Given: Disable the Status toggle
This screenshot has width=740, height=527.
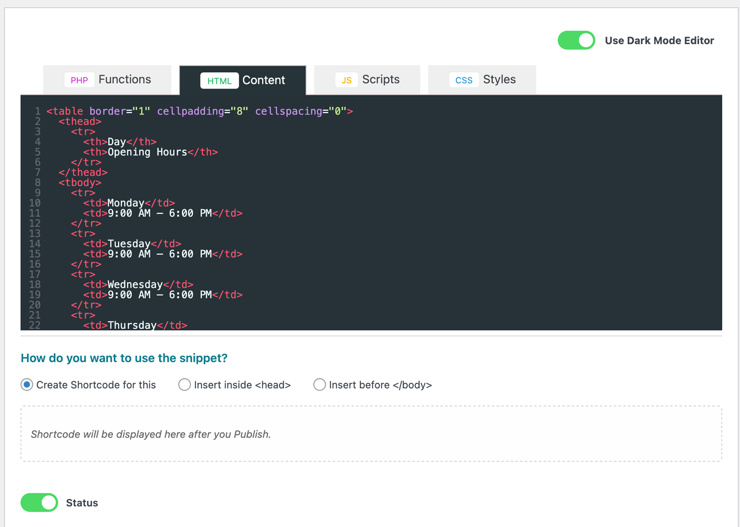Looking at the screenshot, I should 39,502.
